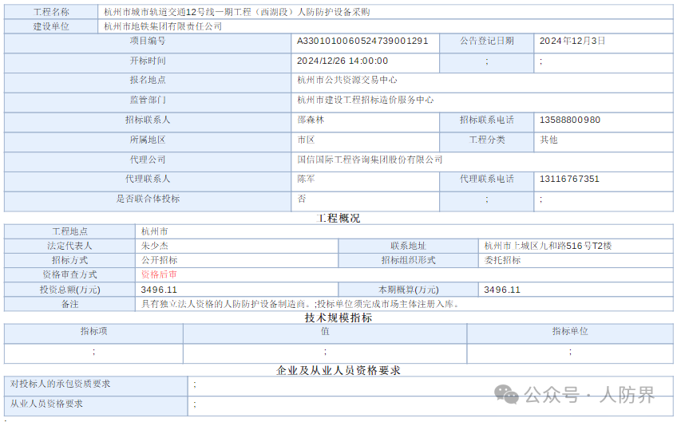The height and width of the screenshot is (422, 677).
Task: Select project number A3301010060524739001291
Action: coord(362,41)
